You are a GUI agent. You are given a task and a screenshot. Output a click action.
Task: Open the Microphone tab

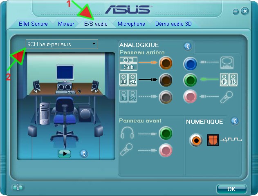[x=131, y=24]
